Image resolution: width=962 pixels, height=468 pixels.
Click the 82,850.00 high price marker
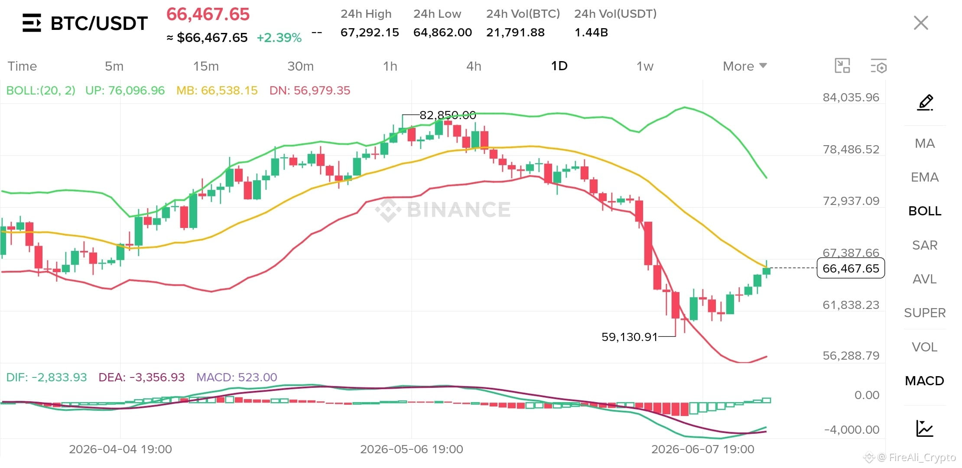[x=448, y=115]
